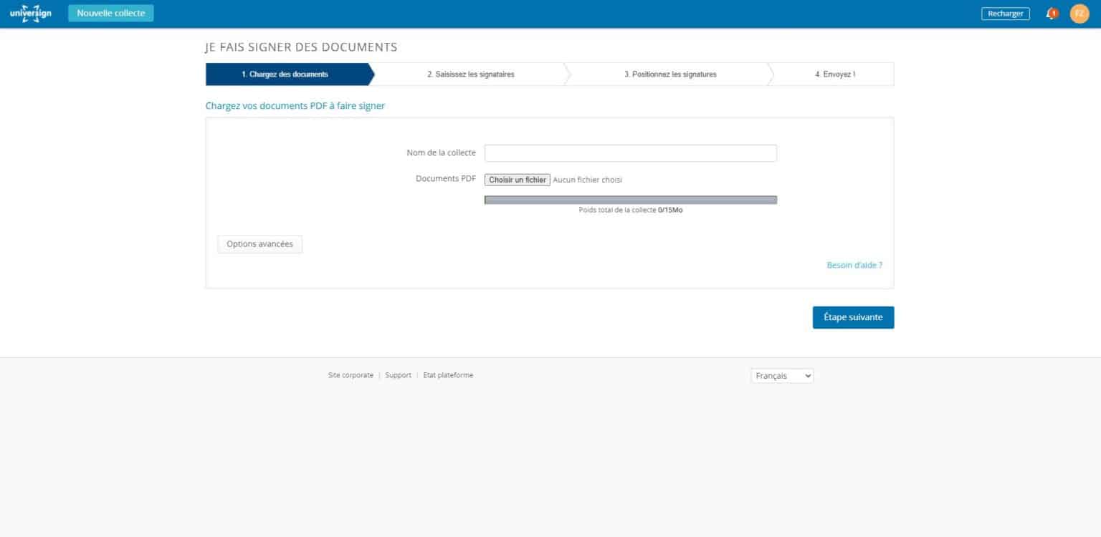Screen dimensions: 1101x537
Task: Visit the Site corporate link
Action: pos(351,374)
